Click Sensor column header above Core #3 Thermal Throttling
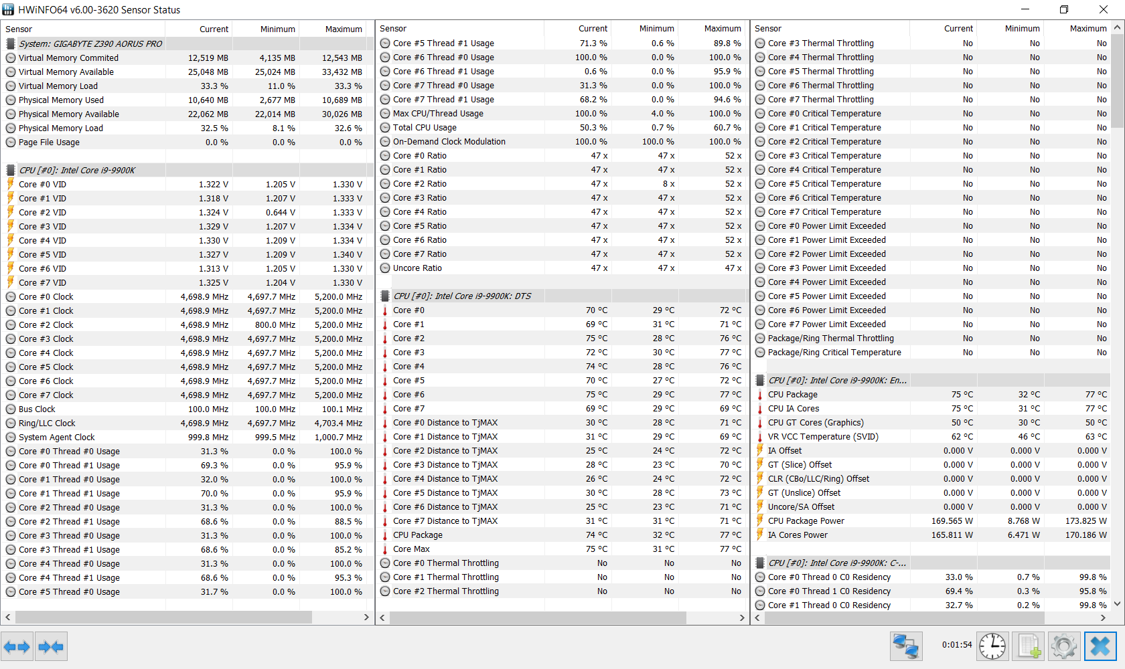1125x669 pixels. [x=768, y=28]
